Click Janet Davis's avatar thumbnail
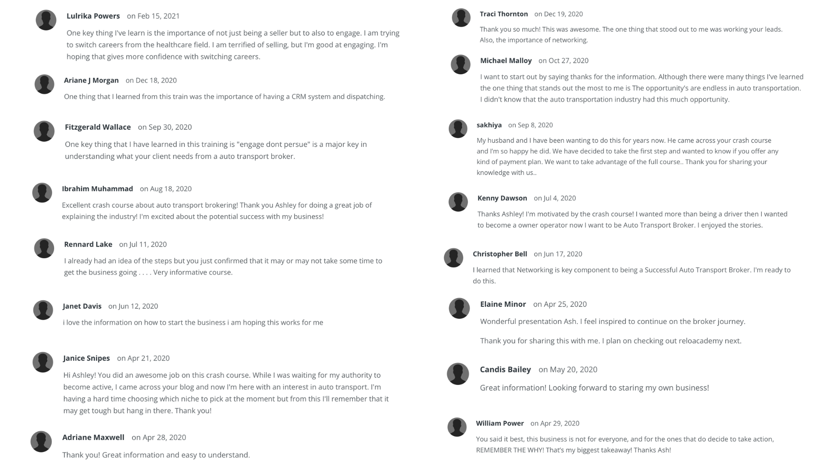824x464 pixels. click(x=43, y=310)
